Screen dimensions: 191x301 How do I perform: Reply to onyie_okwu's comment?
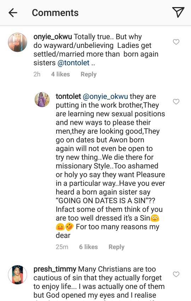[x=88, y=74]
